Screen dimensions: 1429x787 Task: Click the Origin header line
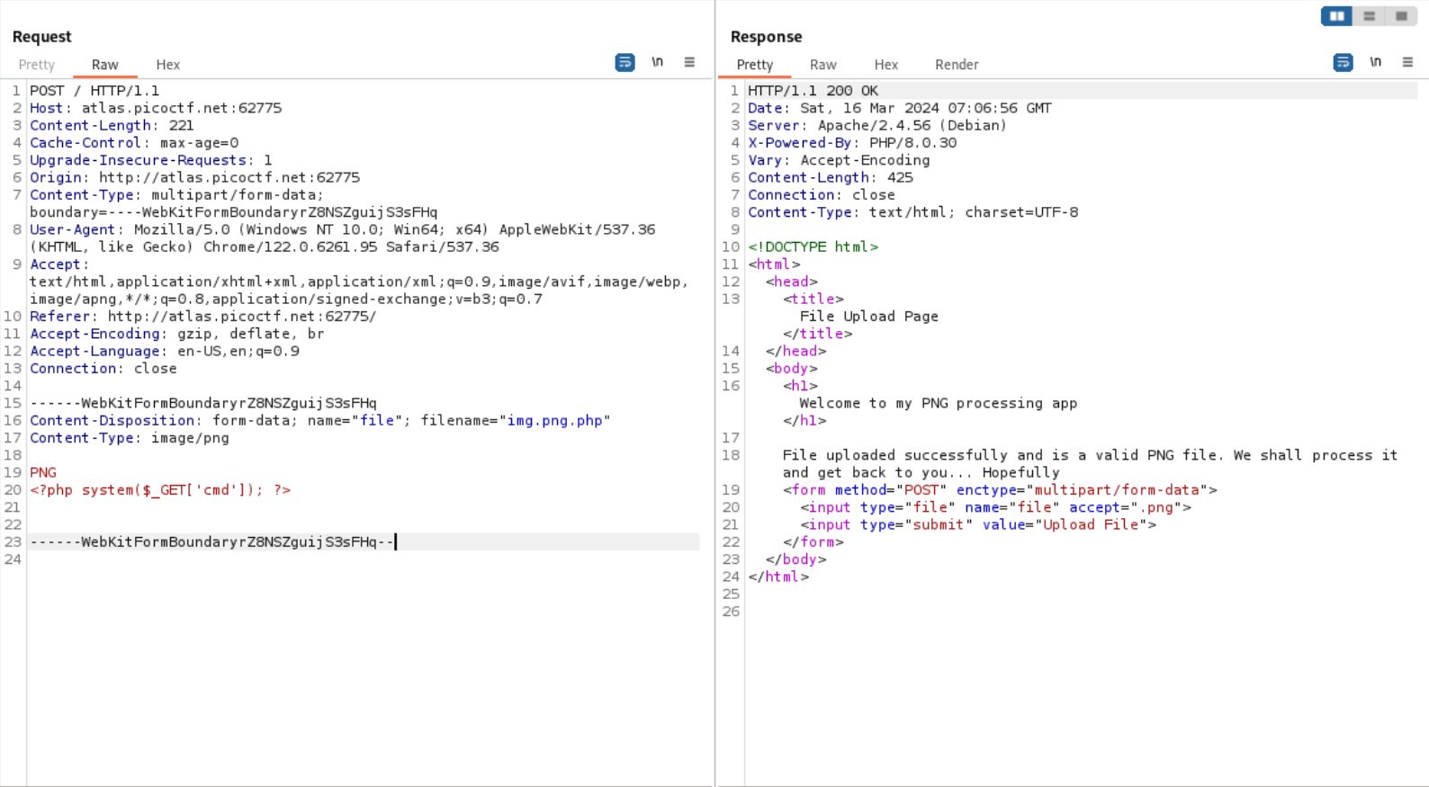(194, 178)
